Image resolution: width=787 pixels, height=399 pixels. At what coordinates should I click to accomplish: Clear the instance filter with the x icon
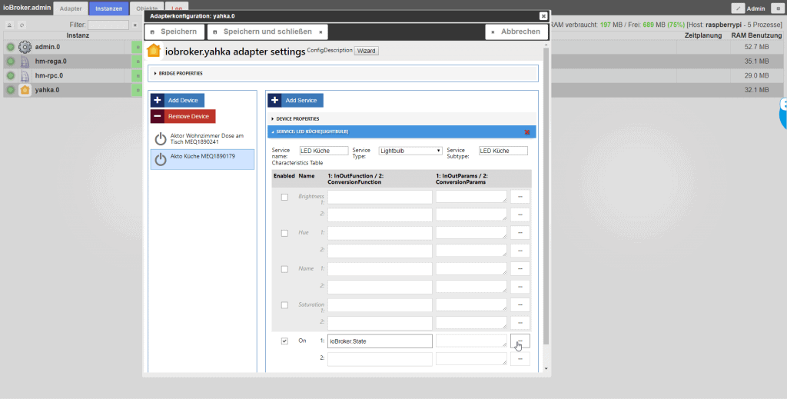[134, 25]
